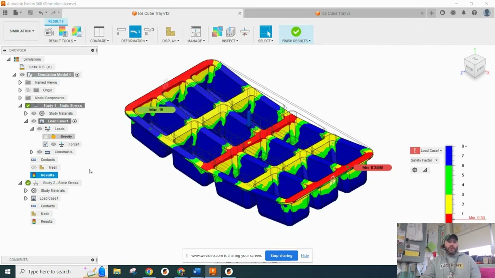Image resolution: width=495 pixels, height=278 pixels.
Task: Switch to Ice Cube Tray v3 tab
Action: tap(335, 13)
